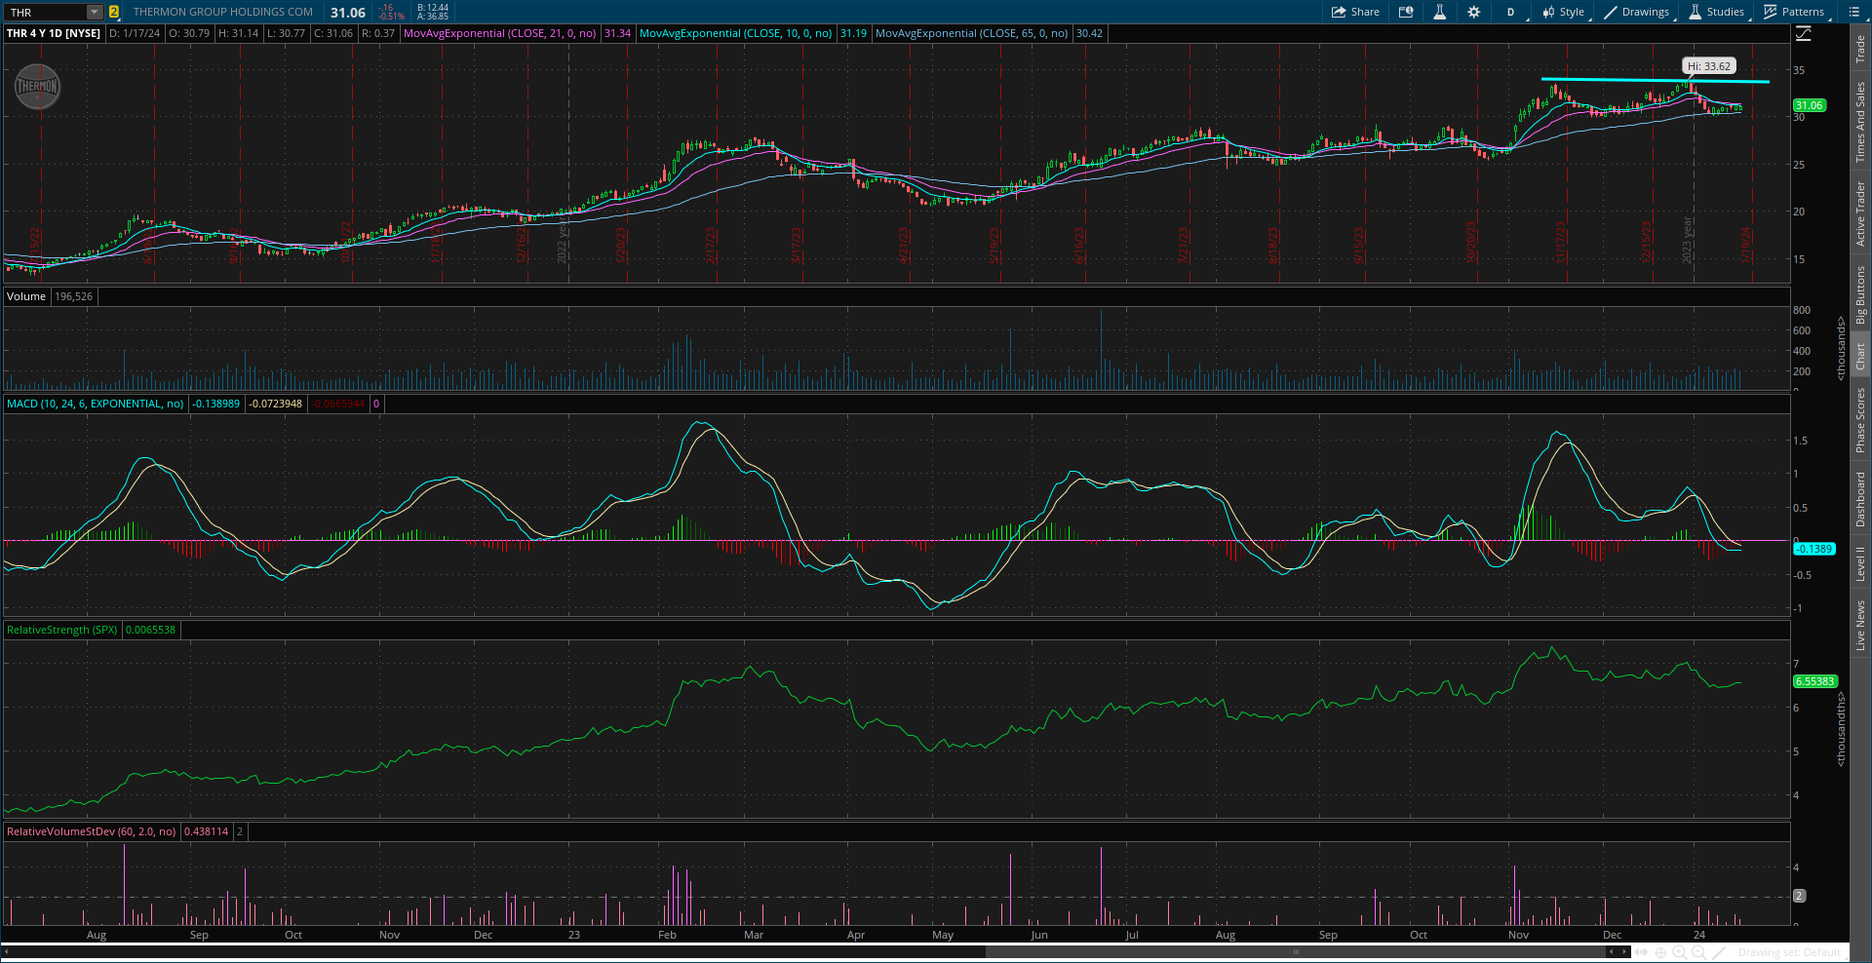Click the price axis scale toggle icon

pos(1804,33)
